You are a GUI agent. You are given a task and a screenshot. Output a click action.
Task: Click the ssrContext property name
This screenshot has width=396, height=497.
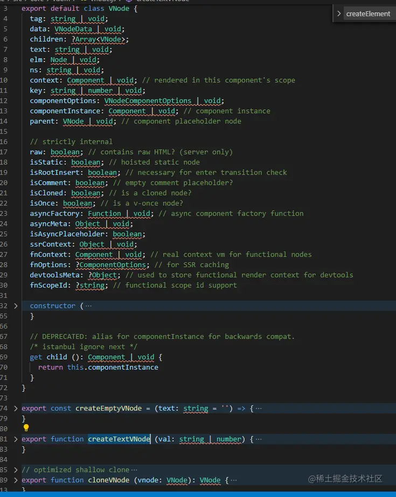[50, 244]
